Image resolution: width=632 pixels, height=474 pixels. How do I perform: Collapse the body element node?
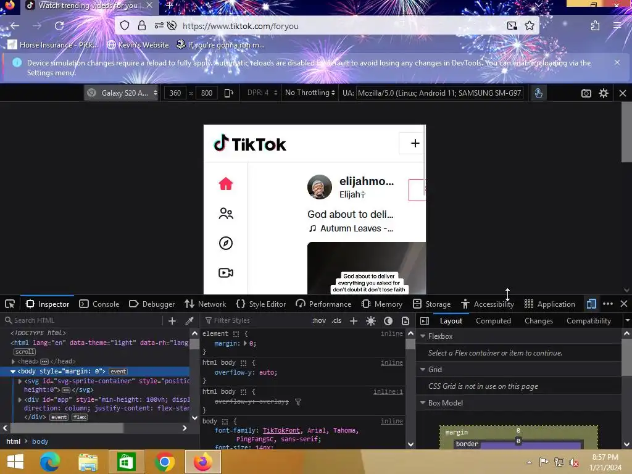pos(13,371)
